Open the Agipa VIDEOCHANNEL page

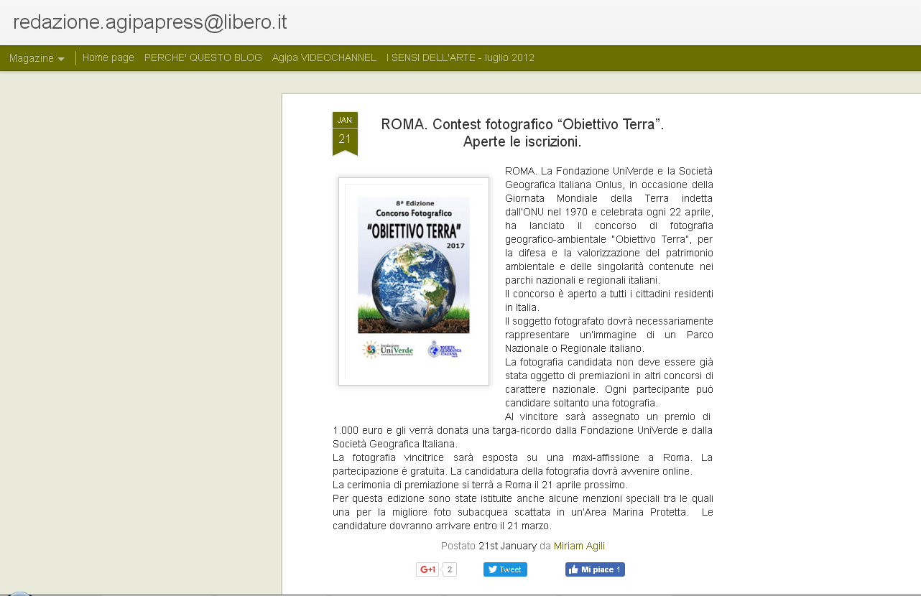tap(324, 58)
